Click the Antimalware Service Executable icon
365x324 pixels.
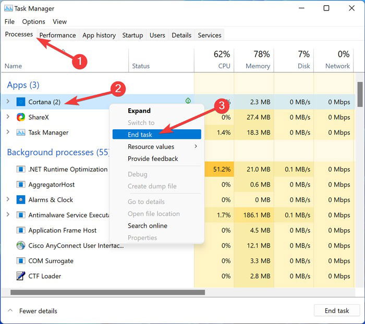21,215
